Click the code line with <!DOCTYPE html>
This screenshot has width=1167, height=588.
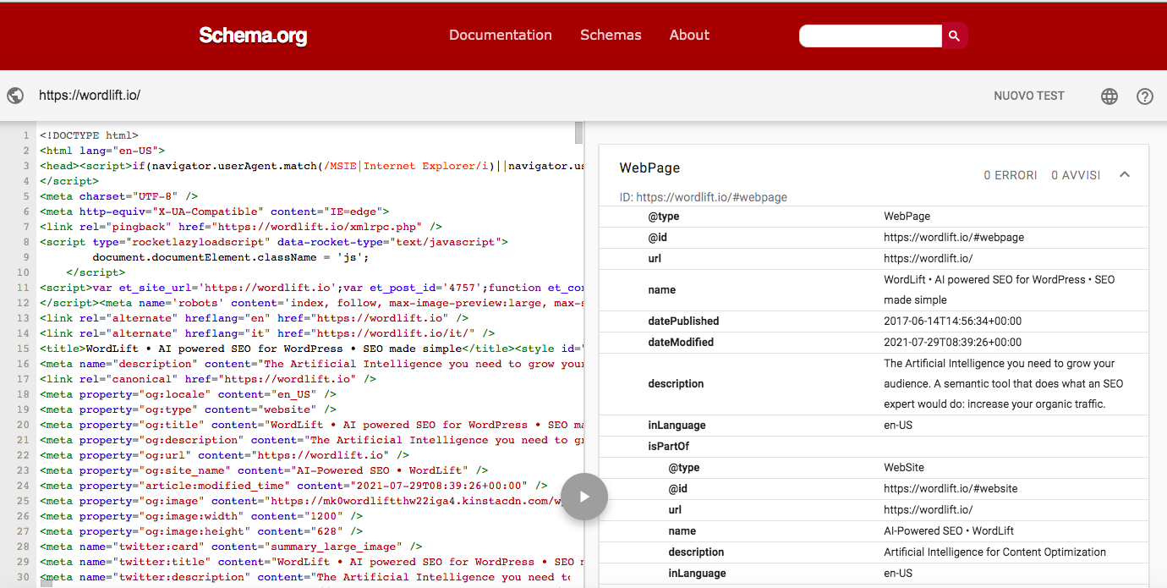tap(89, 135)
